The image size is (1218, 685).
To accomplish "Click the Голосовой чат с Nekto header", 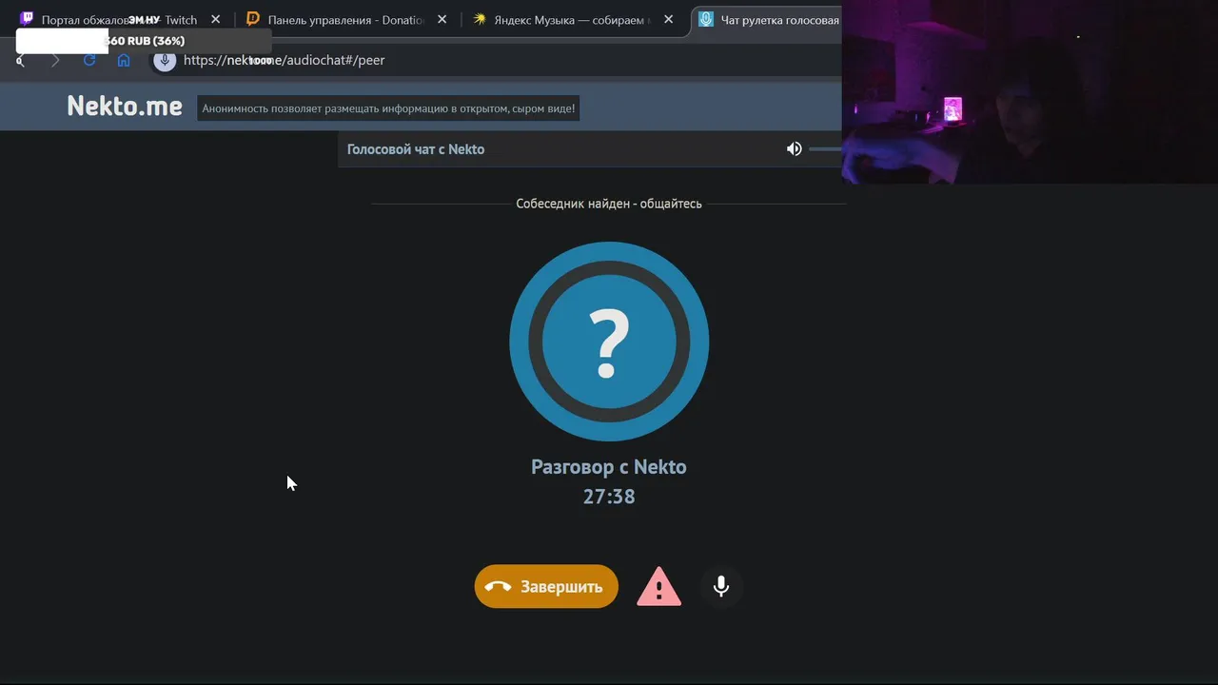I will pos(416,149).
